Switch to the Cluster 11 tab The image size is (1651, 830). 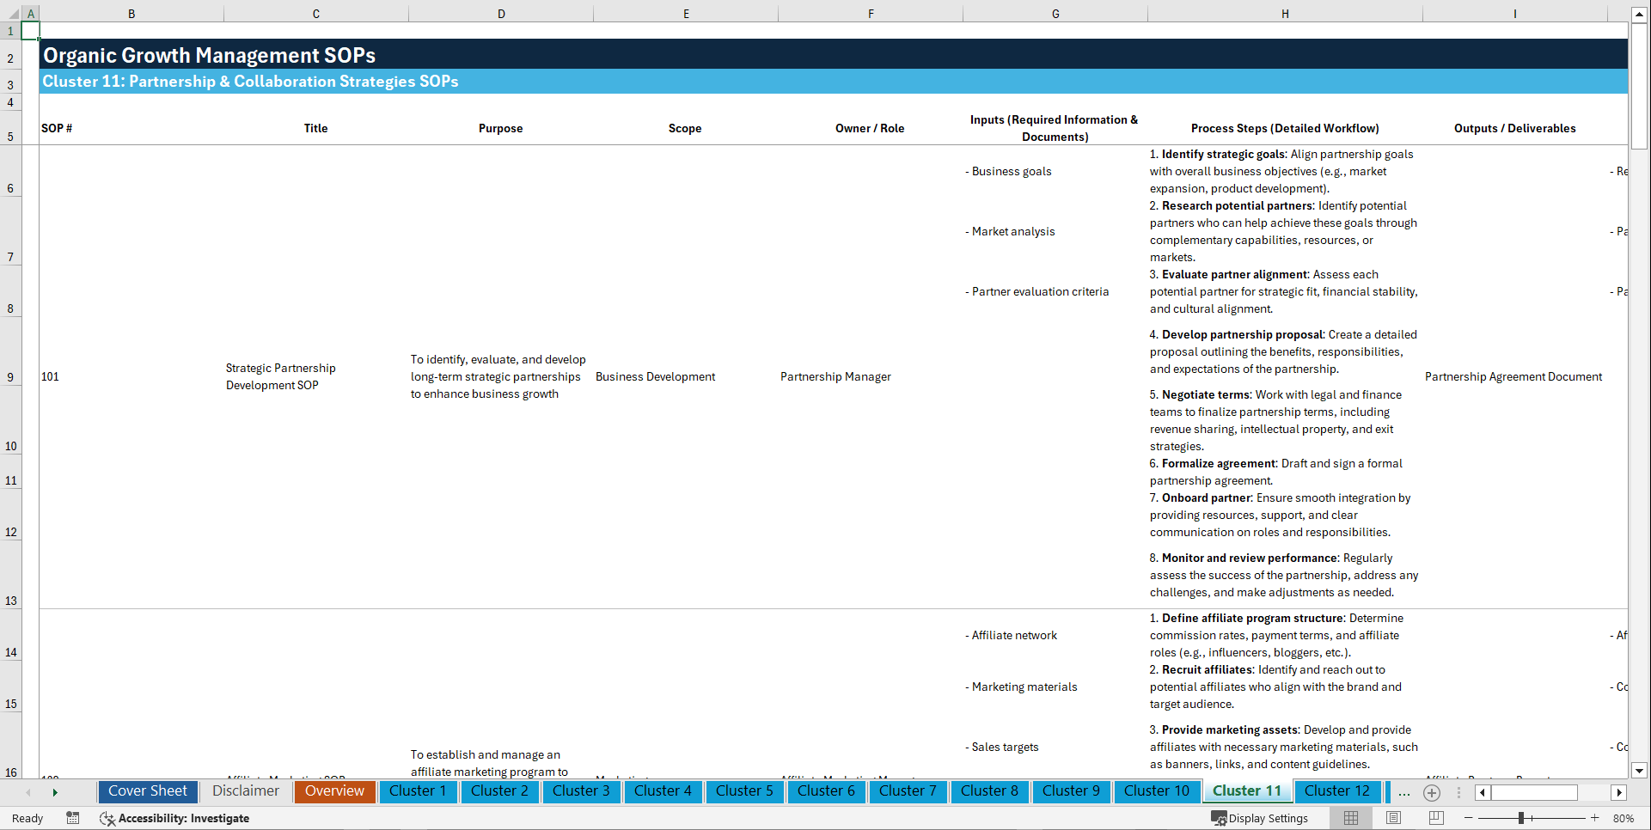(x=1247, y=791)
